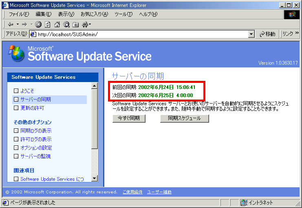Click the 移動 (Go) button
Image resolution: width=302 pixels, height=208 pixels.
267,34
